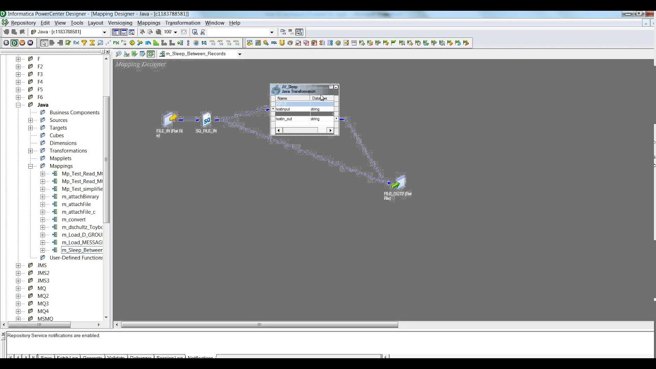Toggle the pointer selection tool
The width and height of the screenshot is (656, 369).
pos(44,43)
